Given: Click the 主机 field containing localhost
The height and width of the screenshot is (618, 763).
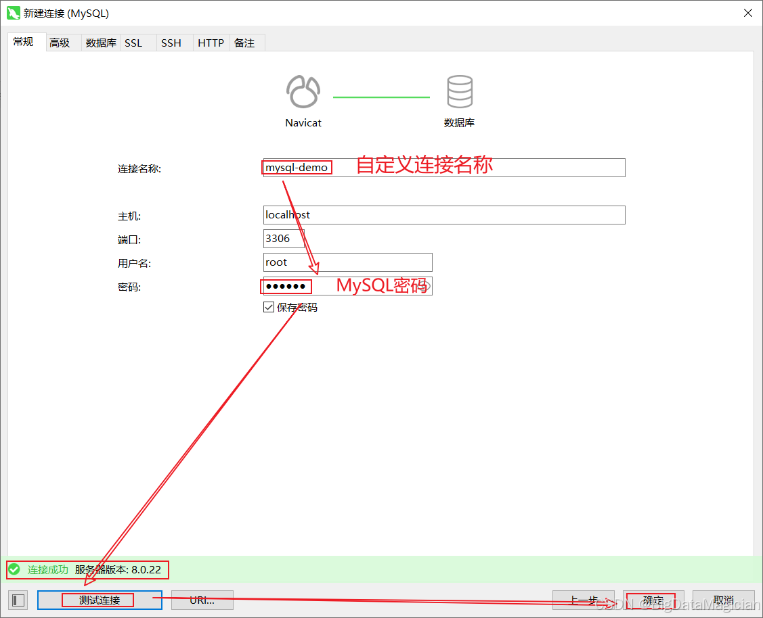Looking at the screenshot, I should tap(444, 215).
